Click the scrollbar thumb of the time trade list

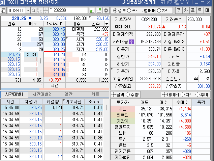106,107
